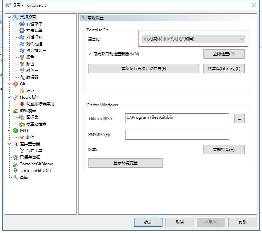Open the 凭证 settings page
The image size is (262, 233).
[30, 90]
